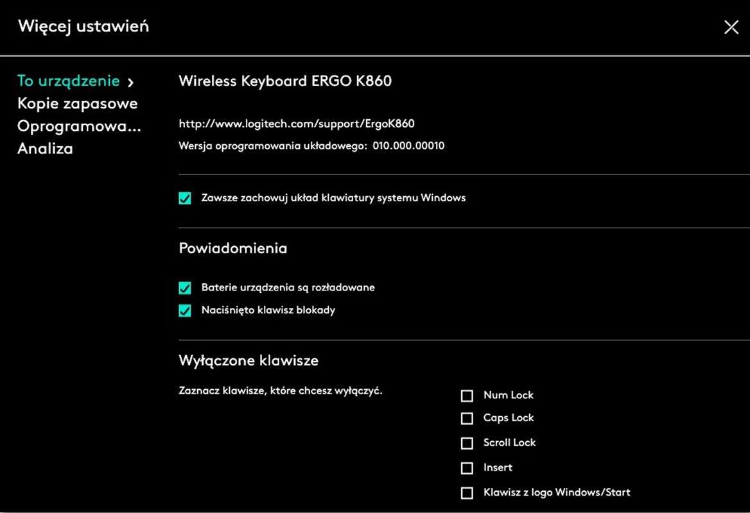Check Klawisz z logo Windows/Start box
This screenshot has width=750, height=513.
point(467,493)
